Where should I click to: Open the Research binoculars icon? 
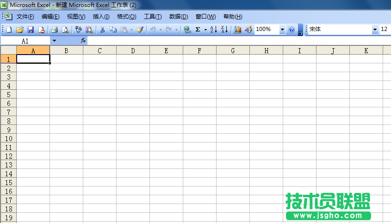point(89,30)
